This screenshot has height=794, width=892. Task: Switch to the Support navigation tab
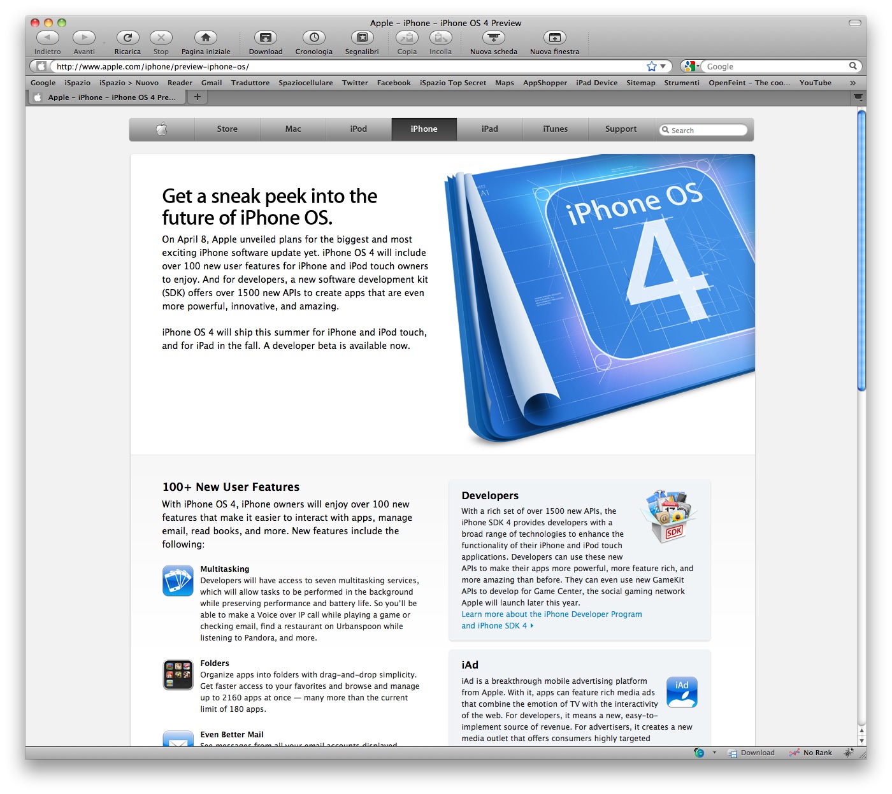click(x=621, y=129)
